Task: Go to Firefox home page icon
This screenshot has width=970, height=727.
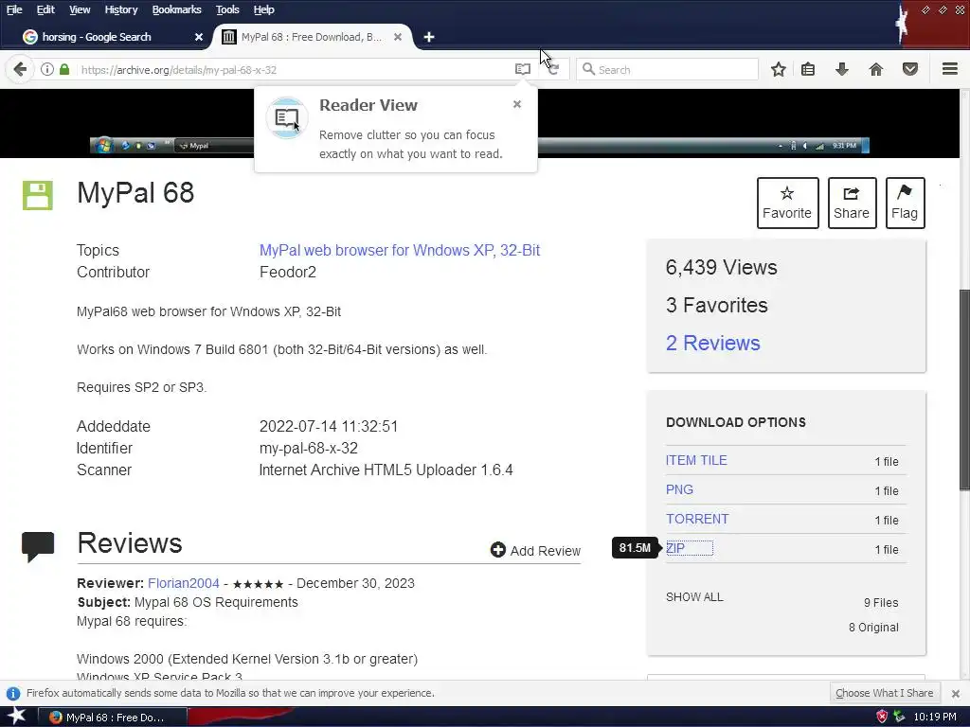Action: [x=875, y=69]
